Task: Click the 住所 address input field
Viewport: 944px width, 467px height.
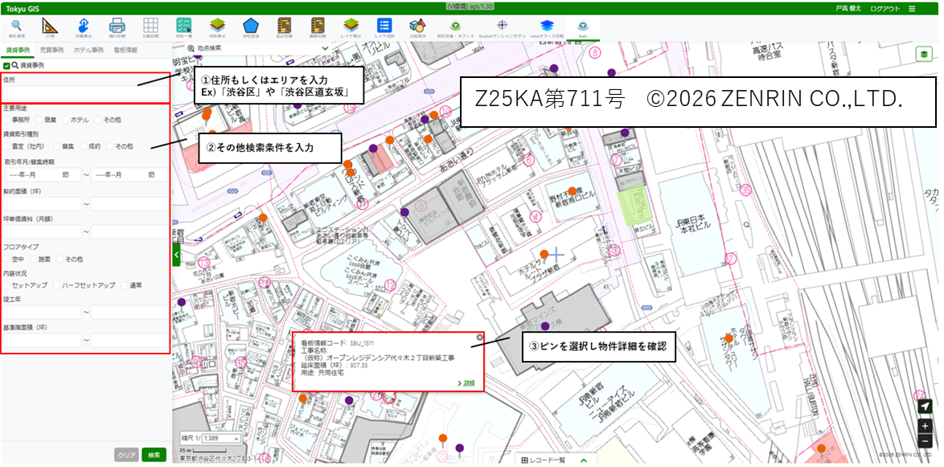Action: click(85, 92)
